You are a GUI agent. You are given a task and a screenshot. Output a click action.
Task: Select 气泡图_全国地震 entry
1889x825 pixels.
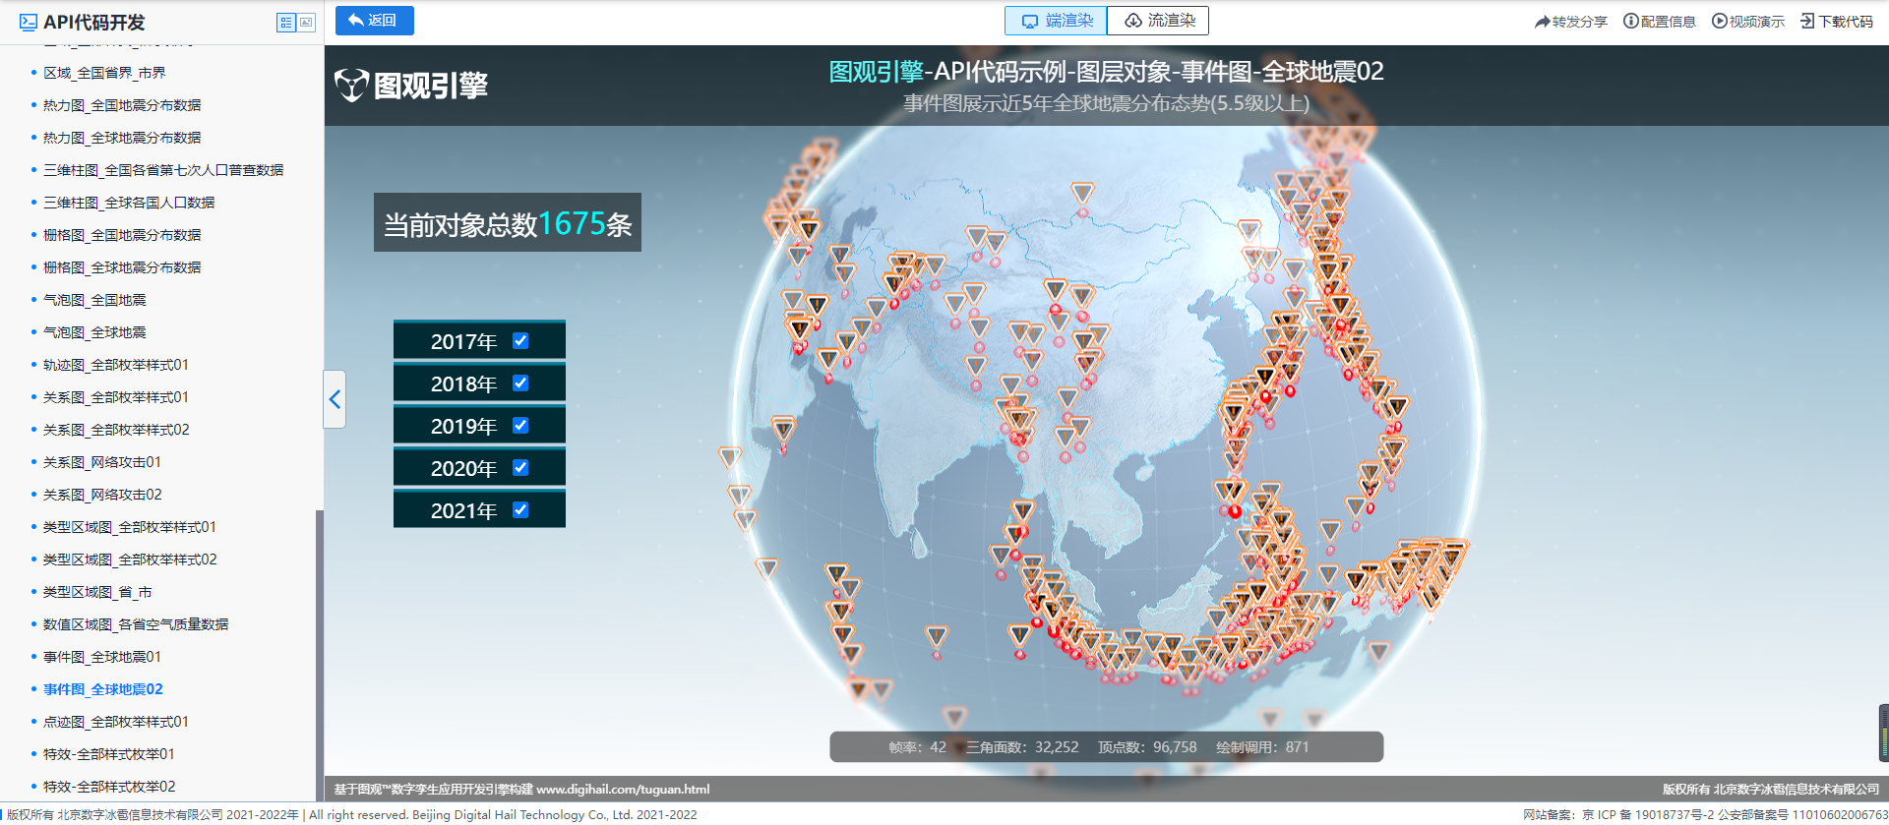94,300
